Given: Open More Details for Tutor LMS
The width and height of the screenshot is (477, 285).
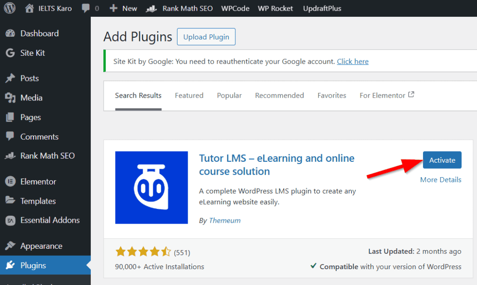Looking at the screenshot, I should pos(441,179).
